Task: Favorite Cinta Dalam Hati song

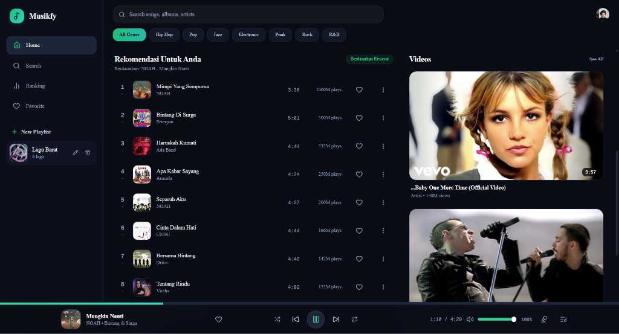Action: [359, 231]
